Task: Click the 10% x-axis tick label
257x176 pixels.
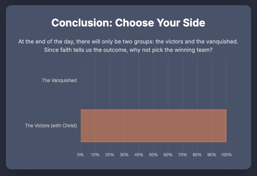Action: [x=95, y=154]
